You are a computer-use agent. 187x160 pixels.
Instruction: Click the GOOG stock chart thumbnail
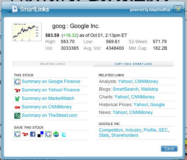[27, 32]
